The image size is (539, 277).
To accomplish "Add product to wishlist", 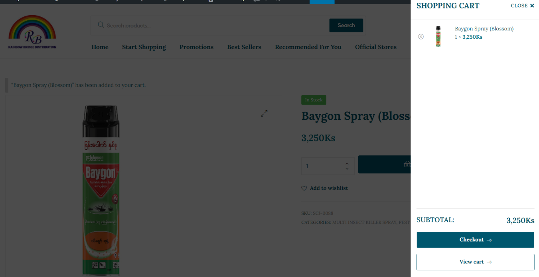I will click(x=324, y=188).
